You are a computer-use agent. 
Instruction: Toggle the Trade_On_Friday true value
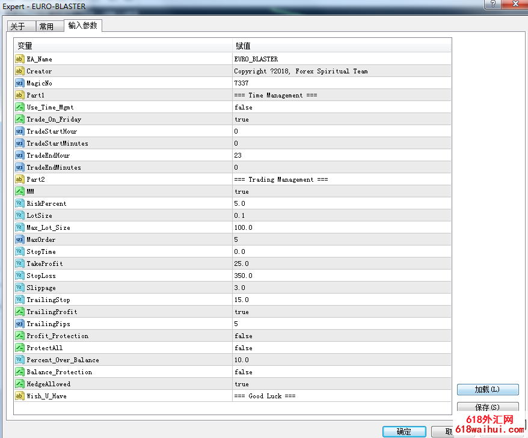pyautogui.click(x=242, y=119)
